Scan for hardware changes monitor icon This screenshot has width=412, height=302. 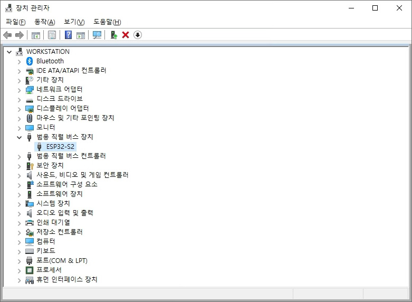point(97,35)
